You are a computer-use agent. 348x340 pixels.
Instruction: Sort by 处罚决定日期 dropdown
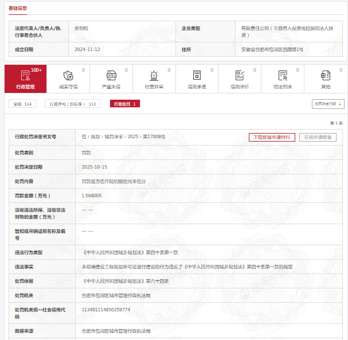329,104
